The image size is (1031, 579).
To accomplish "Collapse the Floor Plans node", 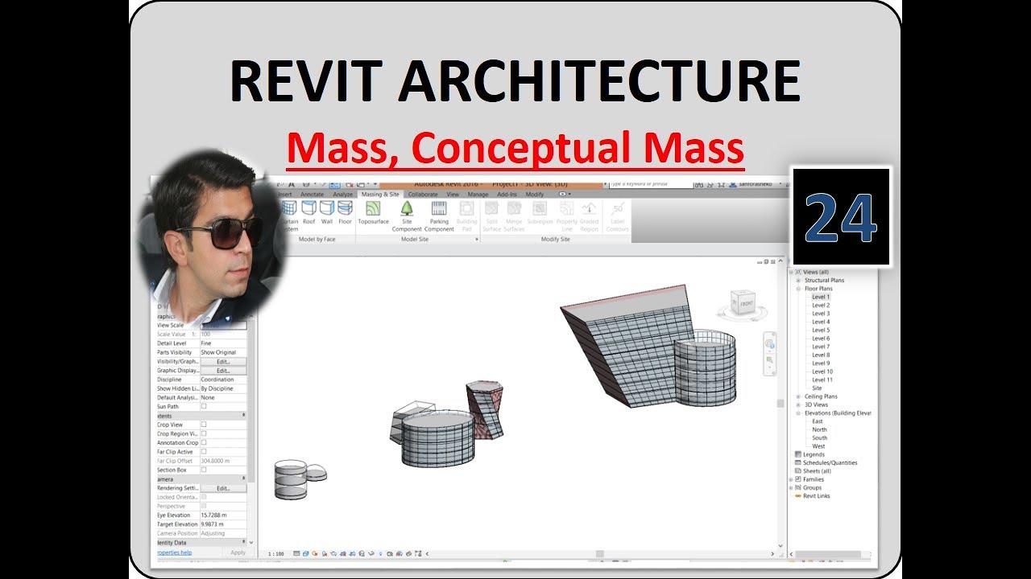I will click(x=798, y=289).
